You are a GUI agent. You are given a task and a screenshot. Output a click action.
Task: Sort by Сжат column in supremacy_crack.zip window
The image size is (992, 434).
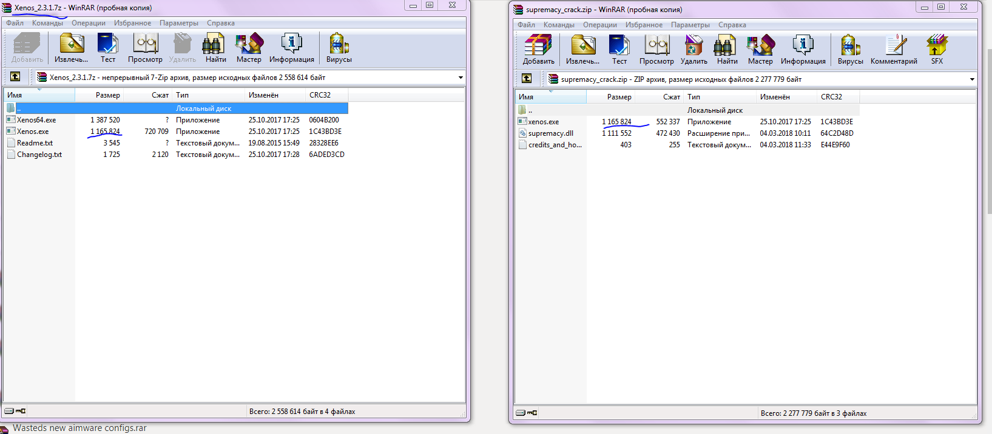(x=660, y=97)
